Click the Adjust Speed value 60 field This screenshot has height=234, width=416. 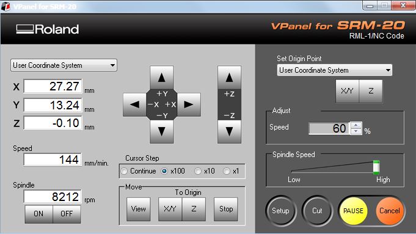click(x=329, y=128)
